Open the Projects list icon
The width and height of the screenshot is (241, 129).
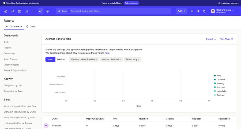(x=33, y=11)
